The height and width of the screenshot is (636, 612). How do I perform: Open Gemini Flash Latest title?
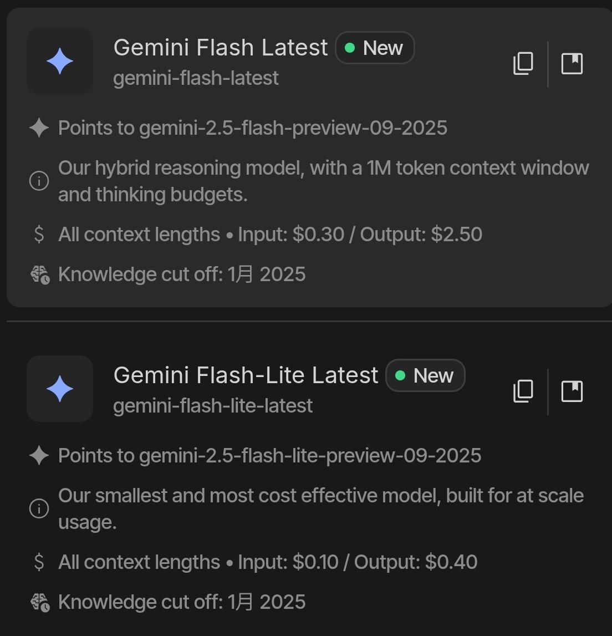pyautogui.click(x=221, y=48)
